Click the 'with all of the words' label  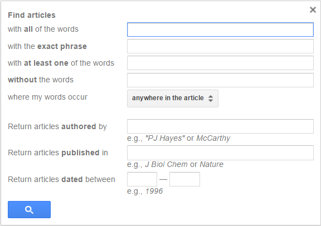[x=43, y=29]
